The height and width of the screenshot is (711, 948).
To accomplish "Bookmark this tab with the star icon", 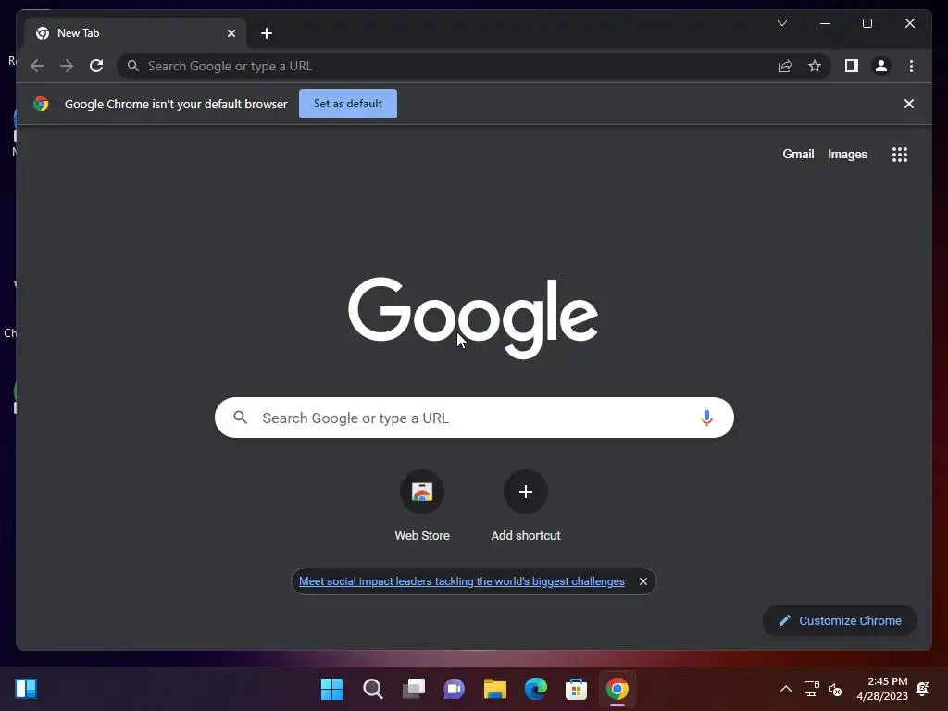I will [815, 66].
